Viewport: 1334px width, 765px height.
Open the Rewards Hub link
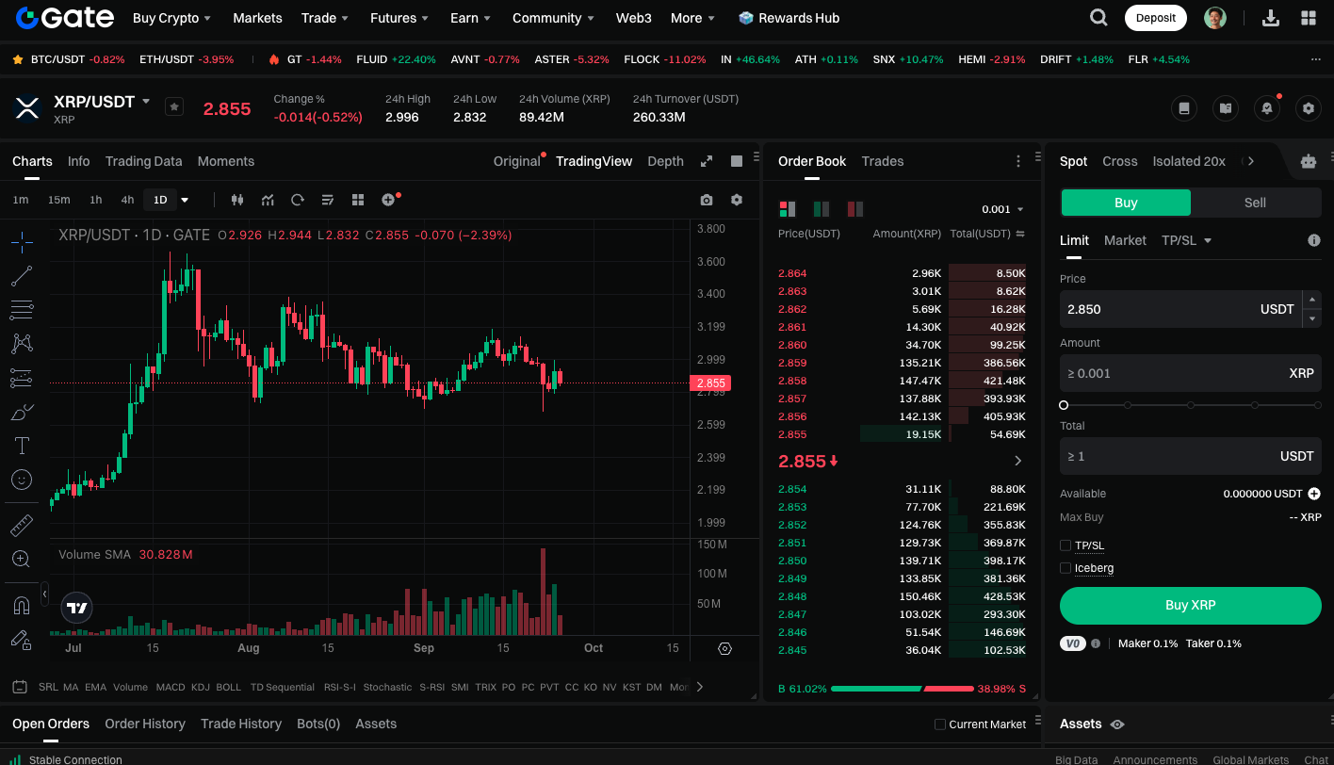(x=789, y=18)
